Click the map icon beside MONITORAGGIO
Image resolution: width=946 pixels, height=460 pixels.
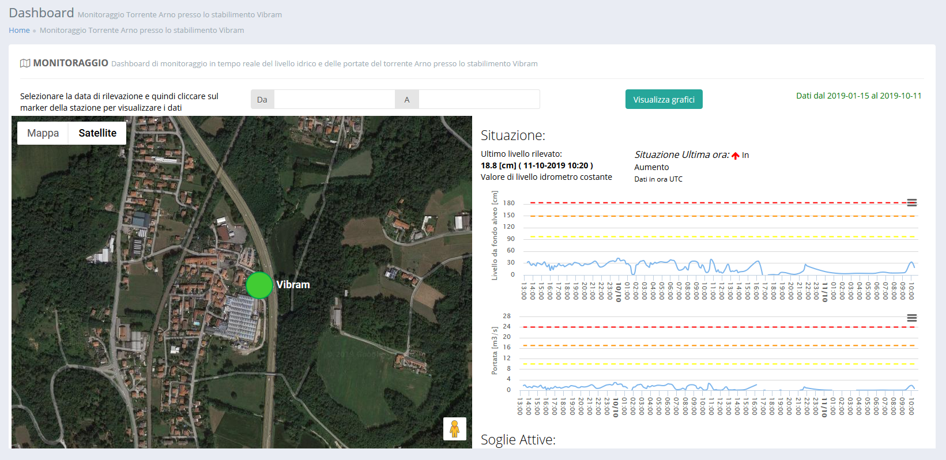pos(25,63)
